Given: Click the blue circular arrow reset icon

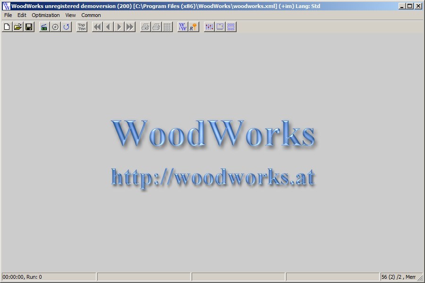Looking at the screenshot, I should pyautogui.click(x=67, y=27).
